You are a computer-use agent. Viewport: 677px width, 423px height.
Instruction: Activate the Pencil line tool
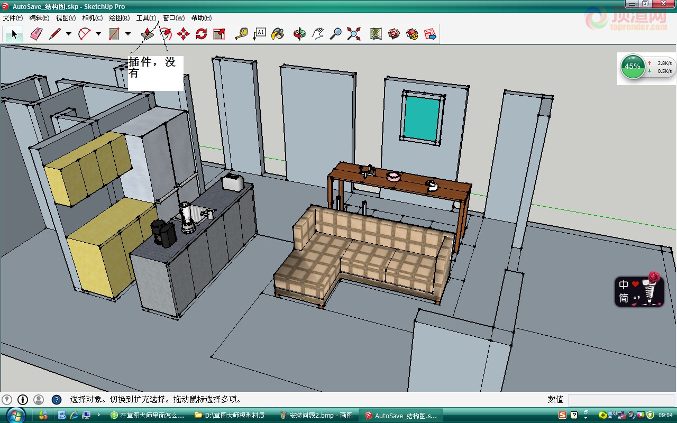pyautogui.click(x=54, y=34)
